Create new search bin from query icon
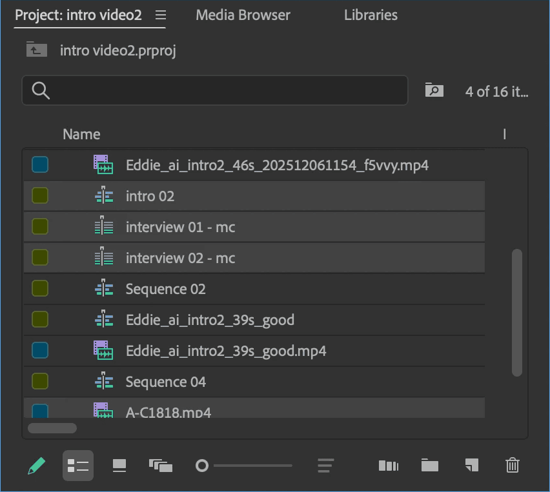This screenshot has width=550, height=492. click(x=434, y=90)
